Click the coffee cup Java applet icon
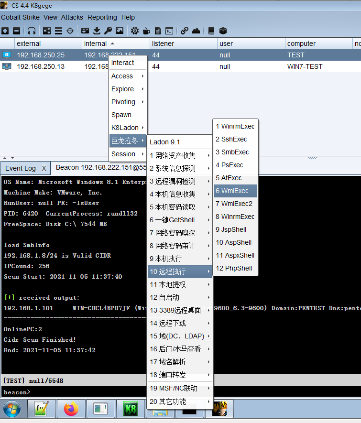Viewport: 361px width, 423px height. (x=146, y=31)
